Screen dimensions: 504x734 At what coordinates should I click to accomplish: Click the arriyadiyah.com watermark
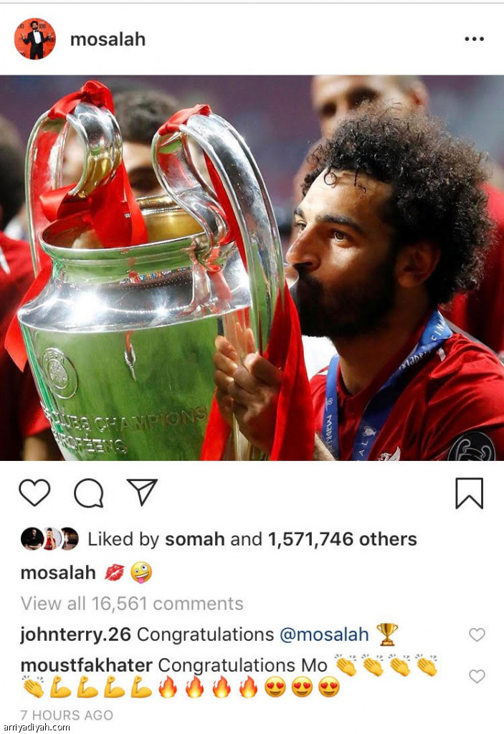point(36,727)
